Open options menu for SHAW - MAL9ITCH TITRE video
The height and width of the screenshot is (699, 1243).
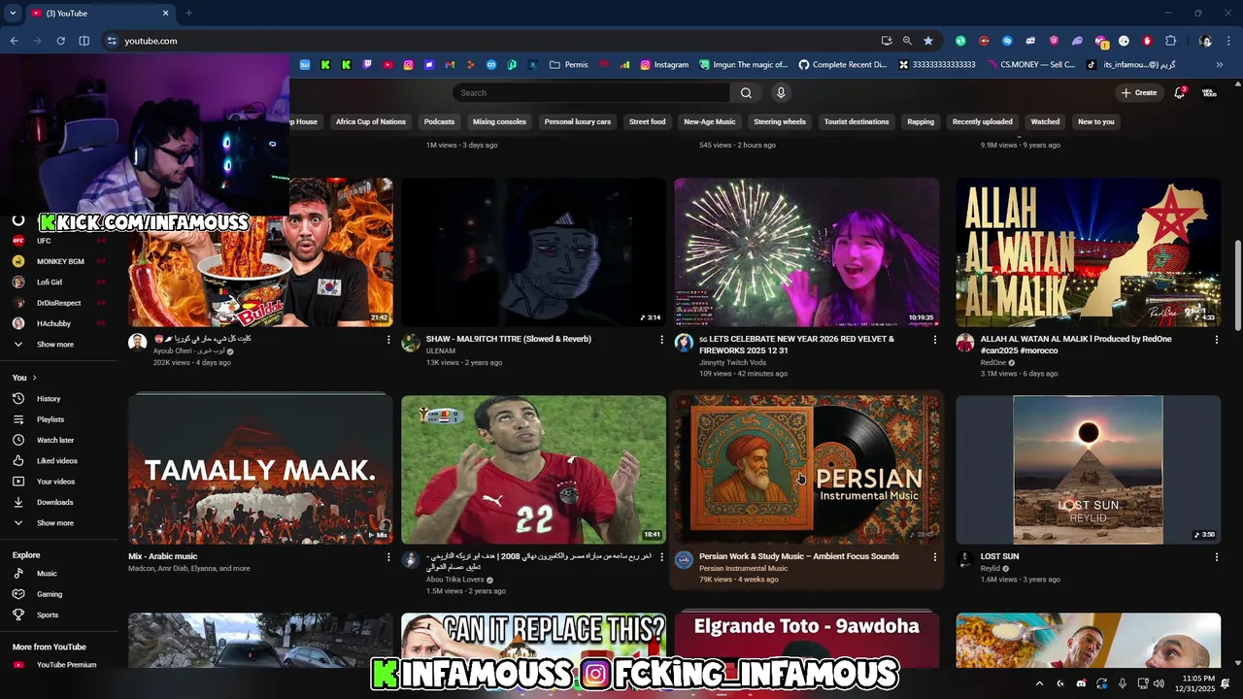662,341
